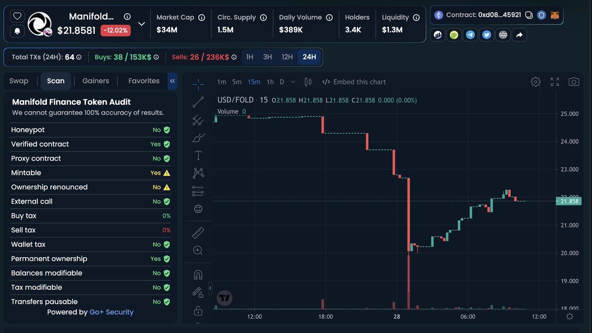Screen dimensions: 592x333
Task: Switch the chart to 24H timeframe
Action: tap(309, 57)
